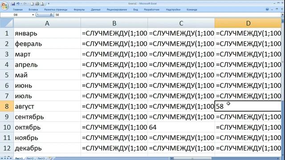
Task: Open the Рецензирование ribbon tab
Action: tap(117, 10)
